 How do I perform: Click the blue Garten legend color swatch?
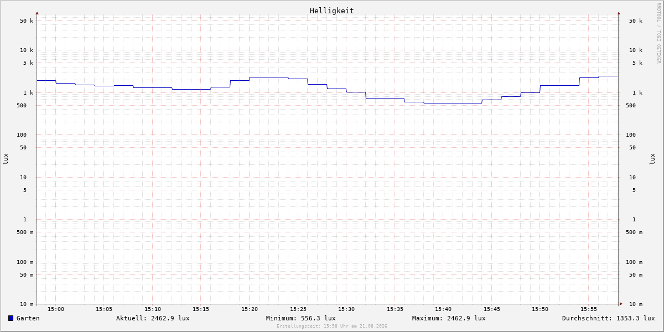click(11, 318)
